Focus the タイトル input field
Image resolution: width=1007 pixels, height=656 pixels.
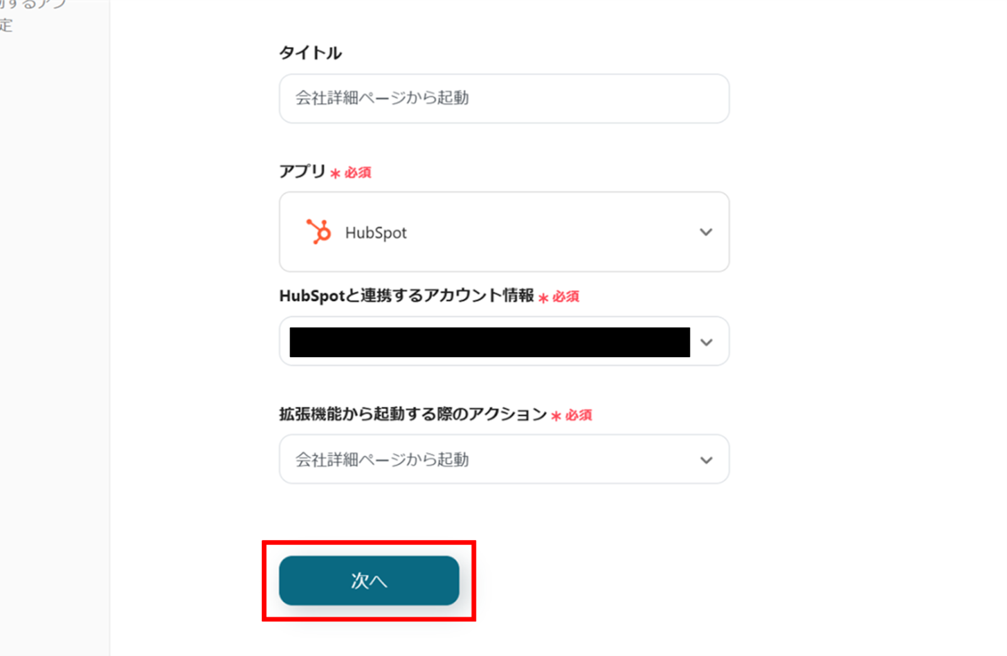504,99
